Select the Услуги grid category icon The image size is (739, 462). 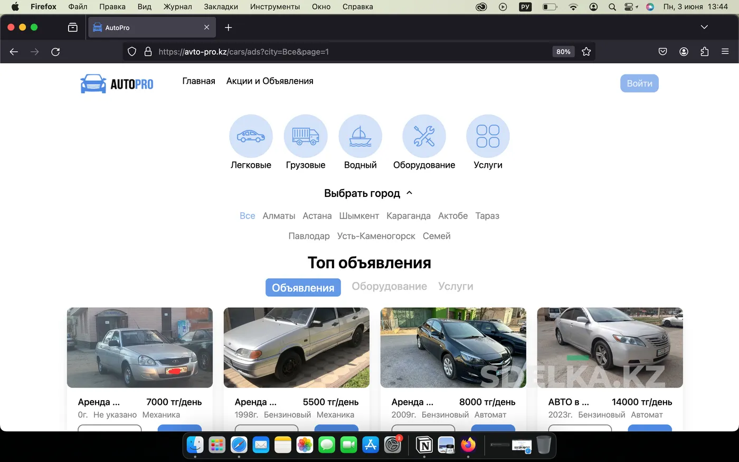pyautogui.click(x=488, y=136)
